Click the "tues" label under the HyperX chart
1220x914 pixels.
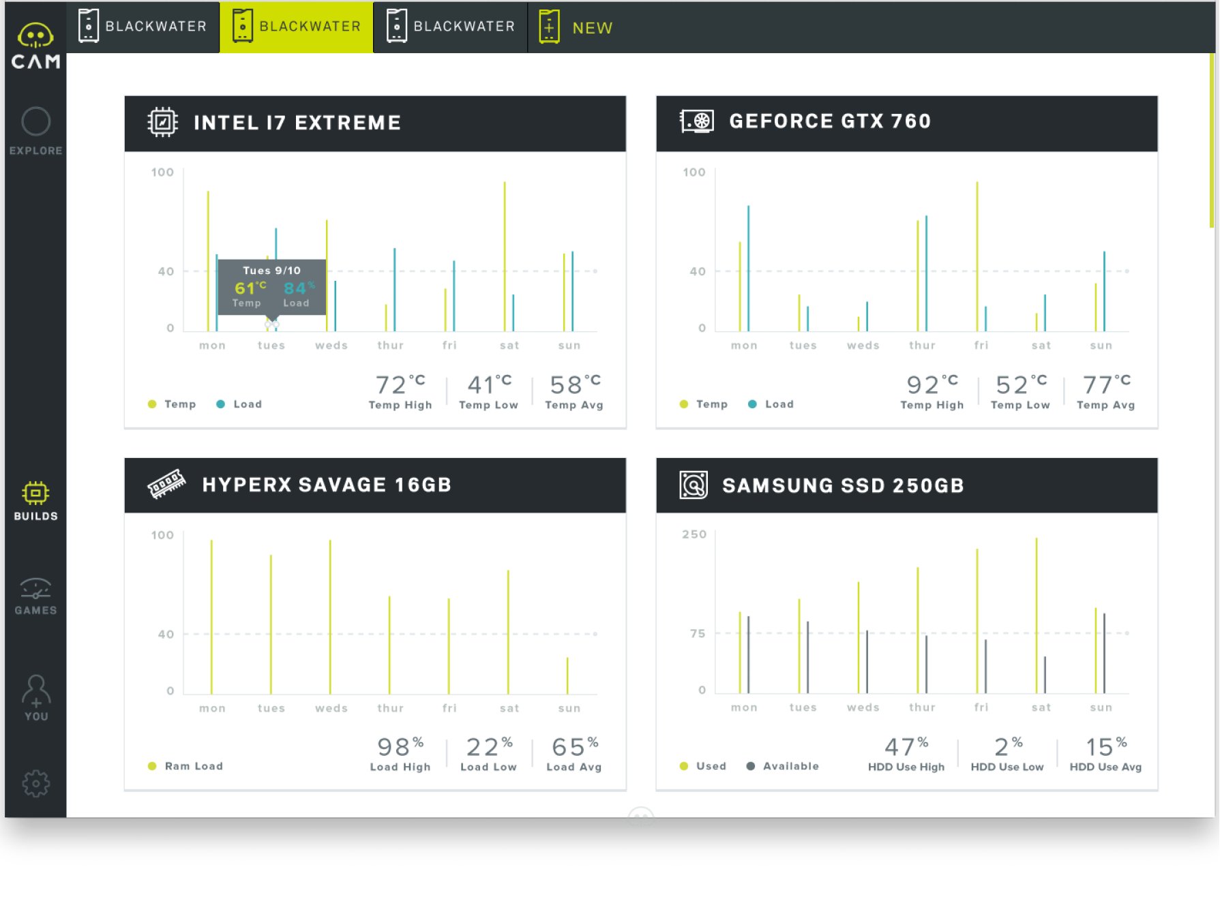271,708
